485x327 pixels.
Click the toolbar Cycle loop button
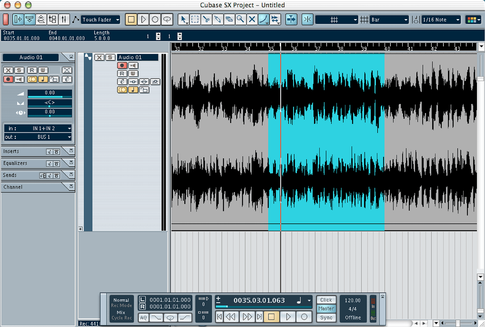tap(167, 19)
